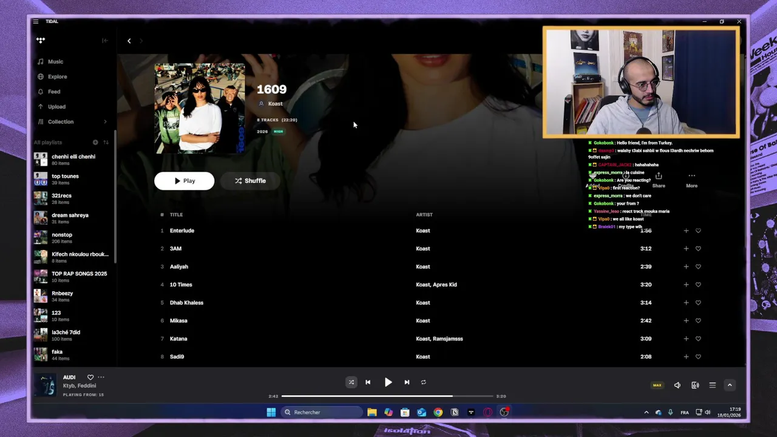Toggle shuffle in the player bar
This screenshot has height=437, width=777.
coord(351,382)
